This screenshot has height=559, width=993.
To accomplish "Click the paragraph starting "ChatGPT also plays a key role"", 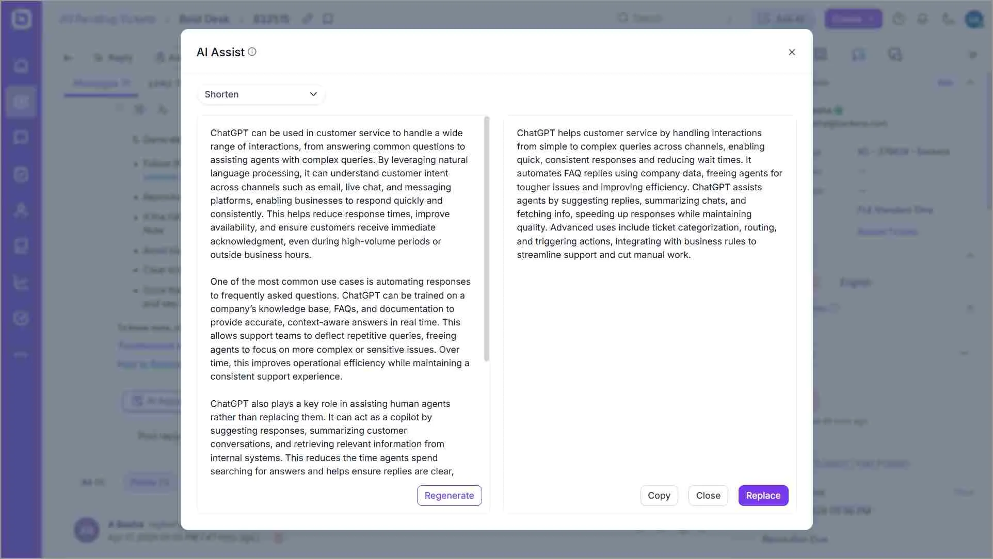I will 332,437.
